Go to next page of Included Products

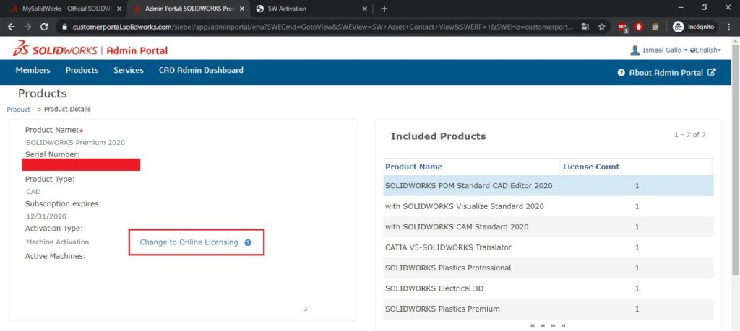(553, 325)
